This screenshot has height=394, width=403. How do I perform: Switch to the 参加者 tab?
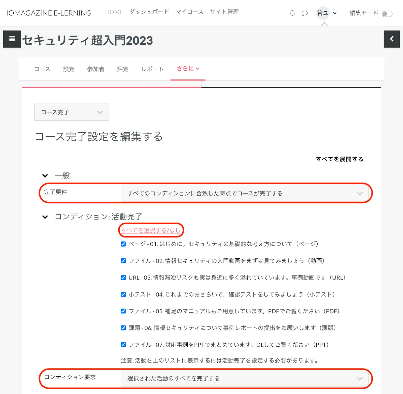tap(96, 69)
